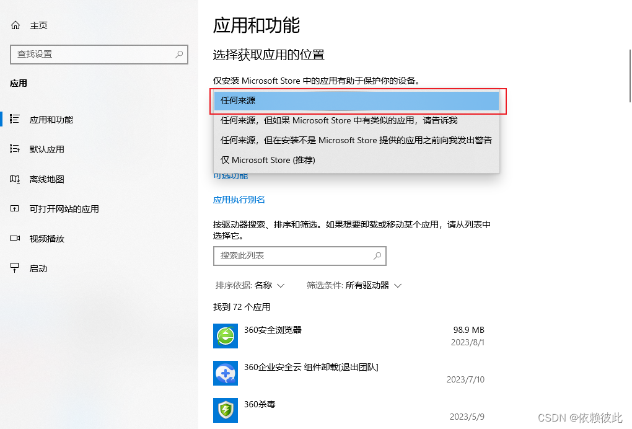Click the magnifier icon in 查找设置 box
632x429 pixels.
(179, 54)
